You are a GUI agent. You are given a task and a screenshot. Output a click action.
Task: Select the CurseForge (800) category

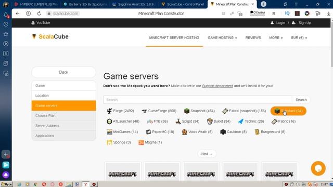click(x=159, y=111)
